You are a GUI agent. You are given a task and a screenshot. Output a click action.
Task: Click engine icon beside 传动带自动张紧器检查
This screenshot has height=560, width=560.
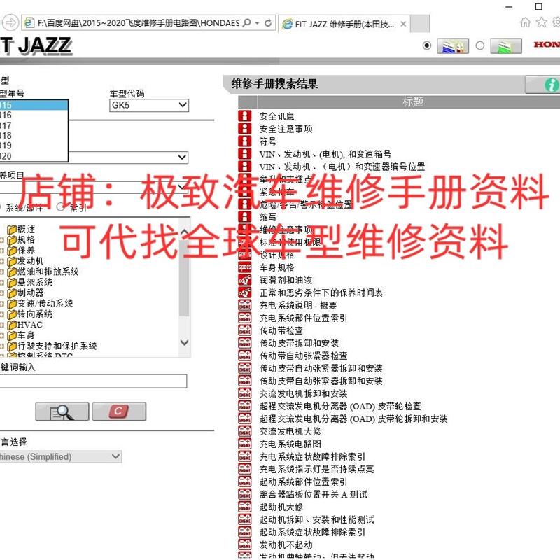244,356
